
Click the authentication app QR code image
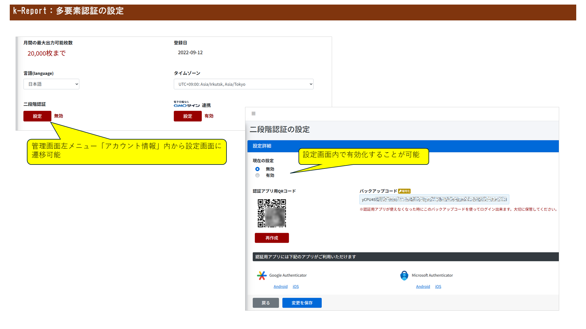point(272,213)
